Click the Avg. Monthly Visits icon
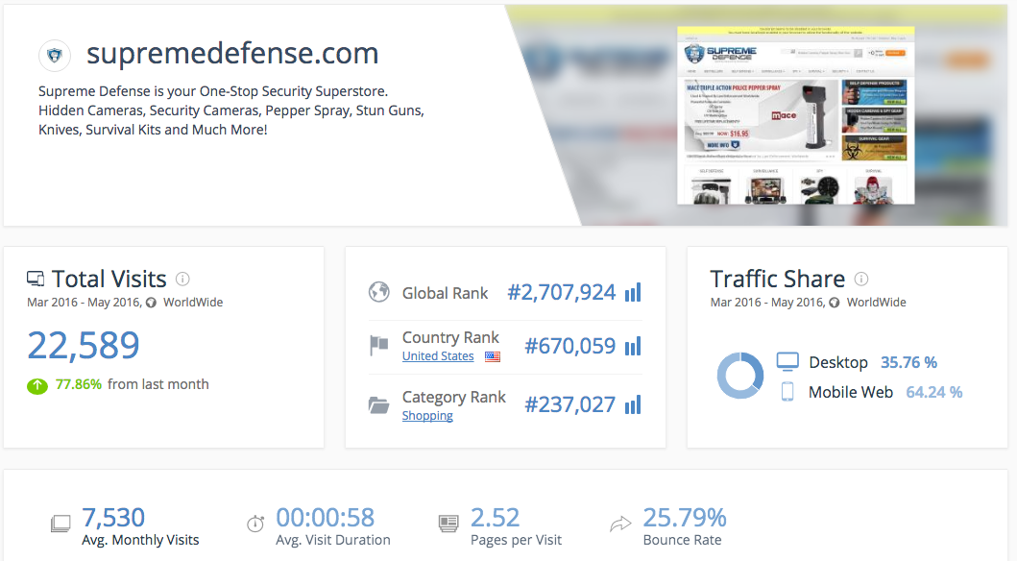 [x=61, y=523]
